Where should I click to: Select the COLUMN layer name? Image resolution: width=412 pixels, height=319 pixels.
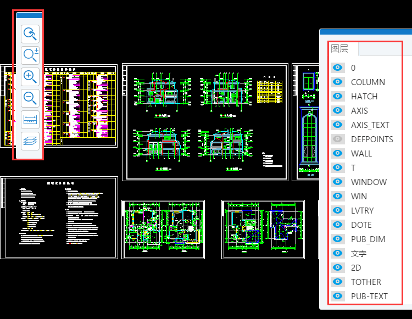click(368, 82)
